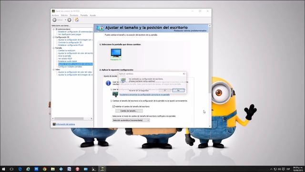Open taskbar clock and date
The height and width of the screenshot is (172, 305).
(x=298, y=169)
